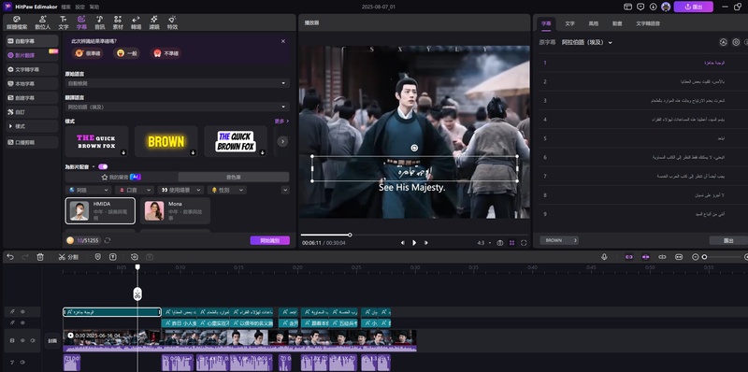This screenshot has width=748, height=372.
Task: Toggle the purple safe-zone grid button below preview
Action: [x=511, y=243]
